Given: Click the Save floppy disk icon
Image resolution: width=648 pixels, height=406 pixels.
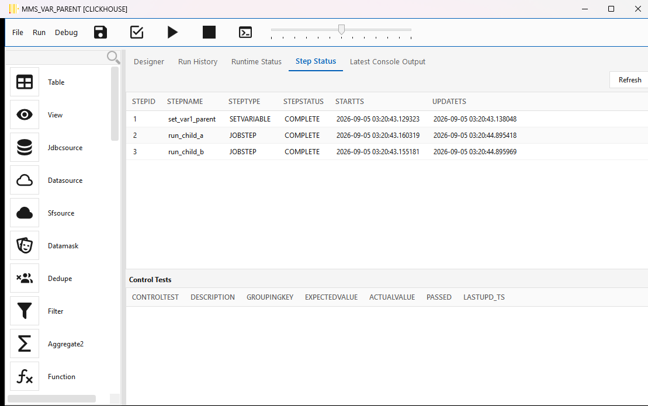Looking at the screenshot, I should click(x=101, y=32).
